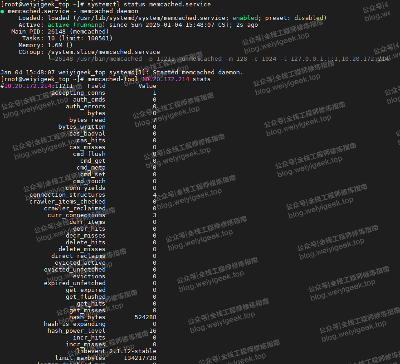Click the 'crawler_items_checked' field
Image resolution: width=400 pixels, height=364 pixels.
[x=67, y=202]
